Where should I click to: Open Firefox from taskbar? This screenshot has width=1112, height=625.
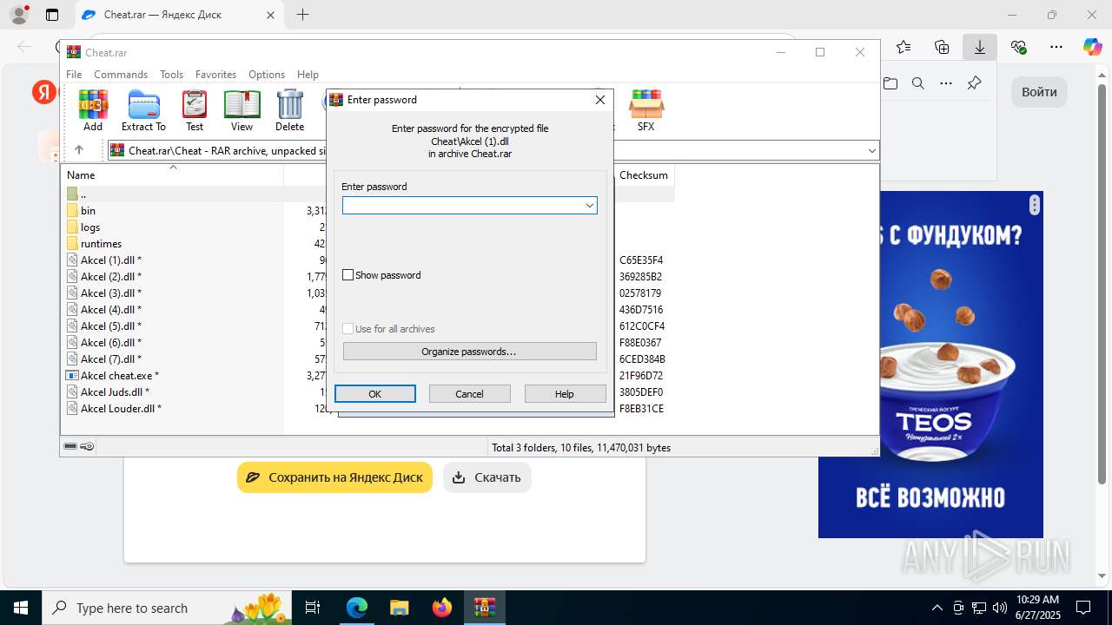point(441,608)
